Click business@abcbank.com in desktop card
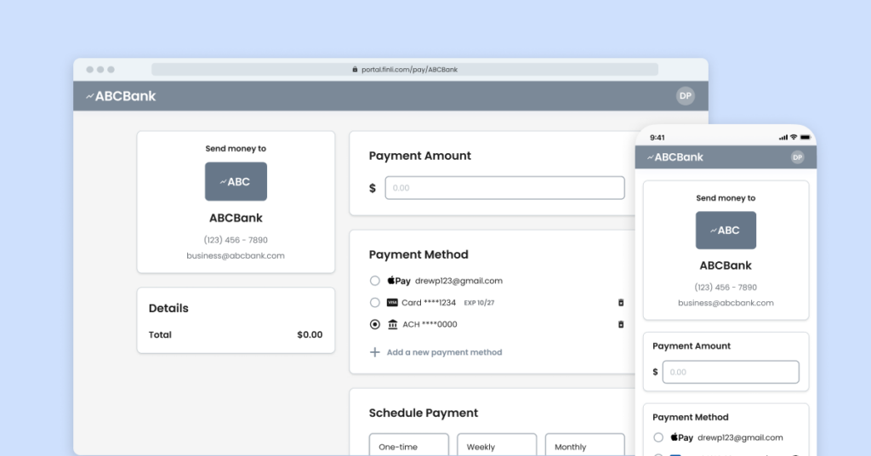Viewport: 871px width, 456px height. pos(236,255)
